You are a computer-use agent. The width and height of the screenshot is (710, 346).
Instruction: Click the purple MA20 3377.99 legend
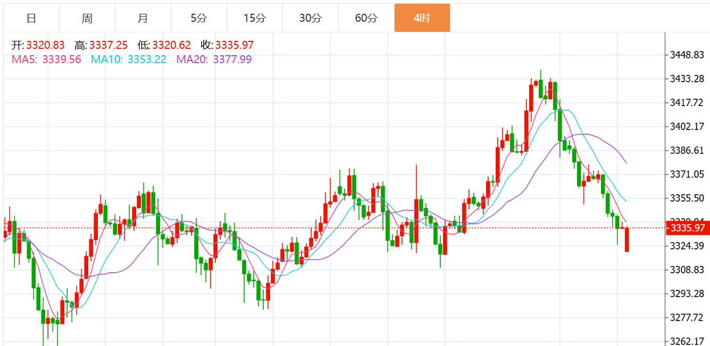pos(214,59)
